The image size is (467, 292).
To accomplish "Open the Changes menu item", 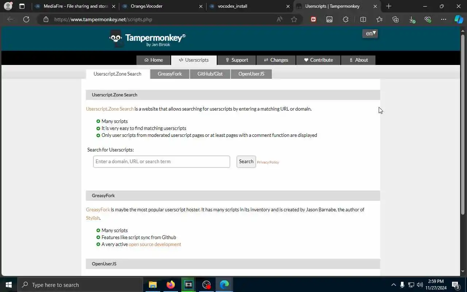I will [x=276, y=60].
